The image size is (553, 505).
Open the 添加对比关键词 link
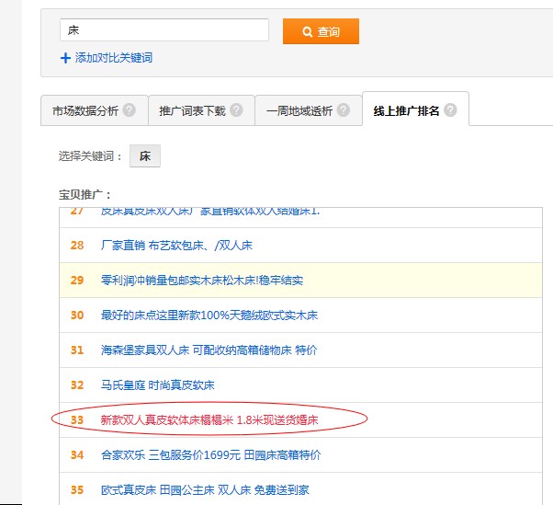tap(113, 58)
